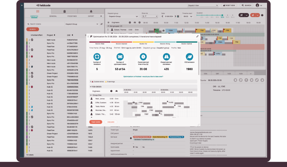Minimize the optimization dialog using collapse arrows
The height and width of the screenshot is (167, 287).
pyautogui.click(x=197, y=36)
